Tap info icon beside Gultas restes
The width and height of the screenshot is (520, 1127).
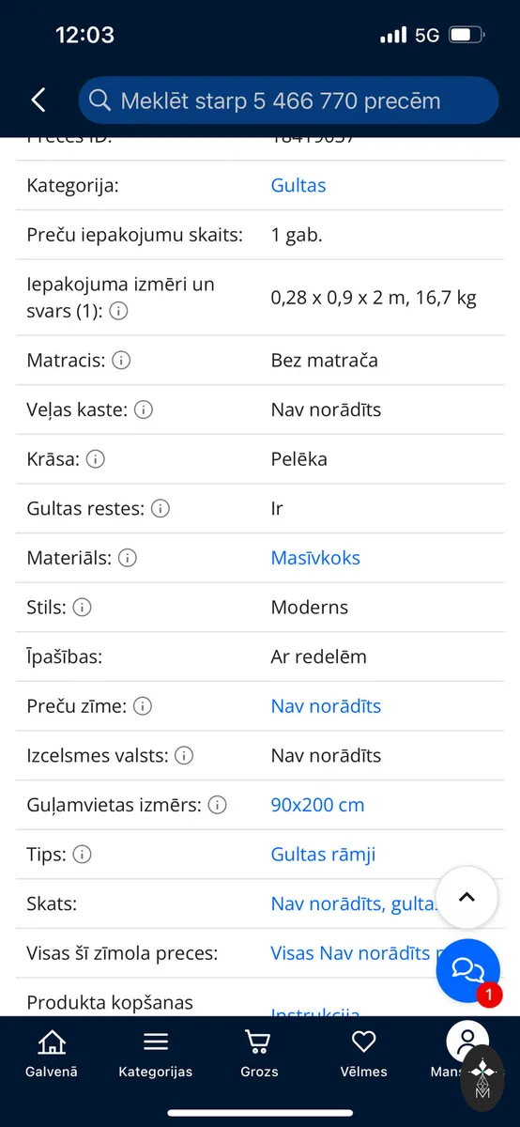click(161, 508)
